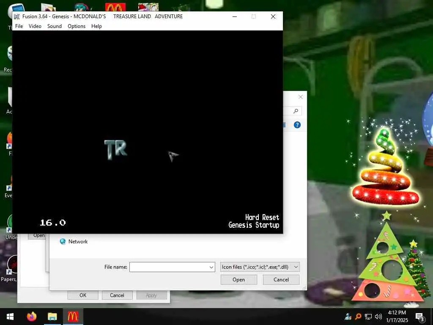Close the file browse dialog with X
This screenshot has width=433, height=325.
click(x=301, y=97)
